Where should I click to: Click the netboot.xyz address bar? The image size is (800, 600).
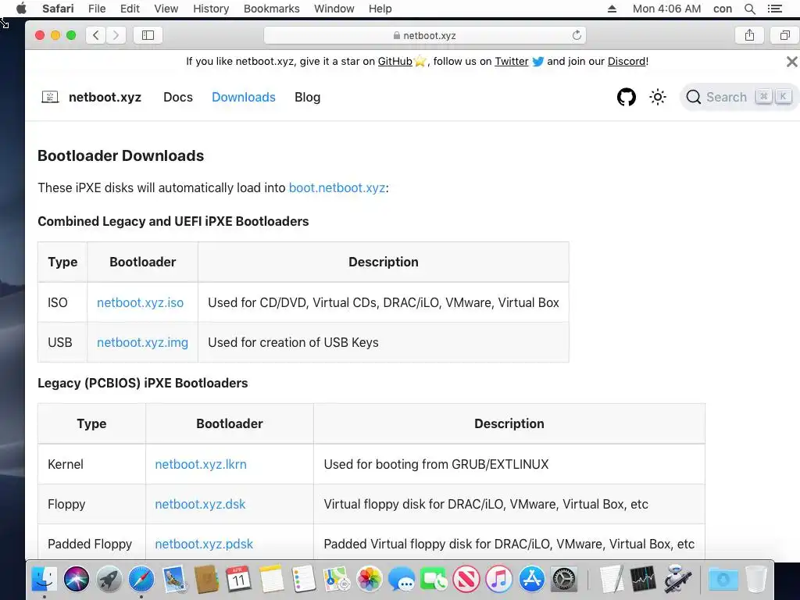(x=424, y=35)
